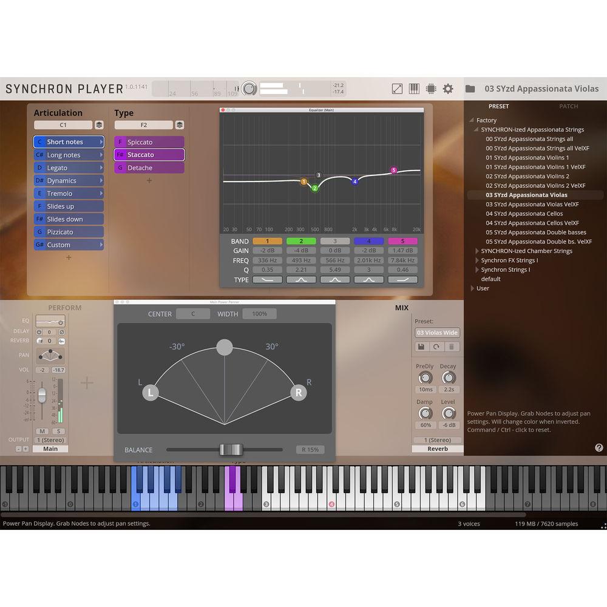Screen dimensions: 607x607
Task: Open the Output channel dropdown showing 1 (Stereo)
Action: [x=50, y=439]
